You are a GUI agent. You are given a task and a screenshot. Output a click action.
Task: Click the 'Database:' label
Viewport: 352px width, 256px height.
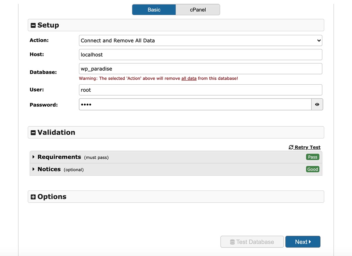[x=43, y=72]
